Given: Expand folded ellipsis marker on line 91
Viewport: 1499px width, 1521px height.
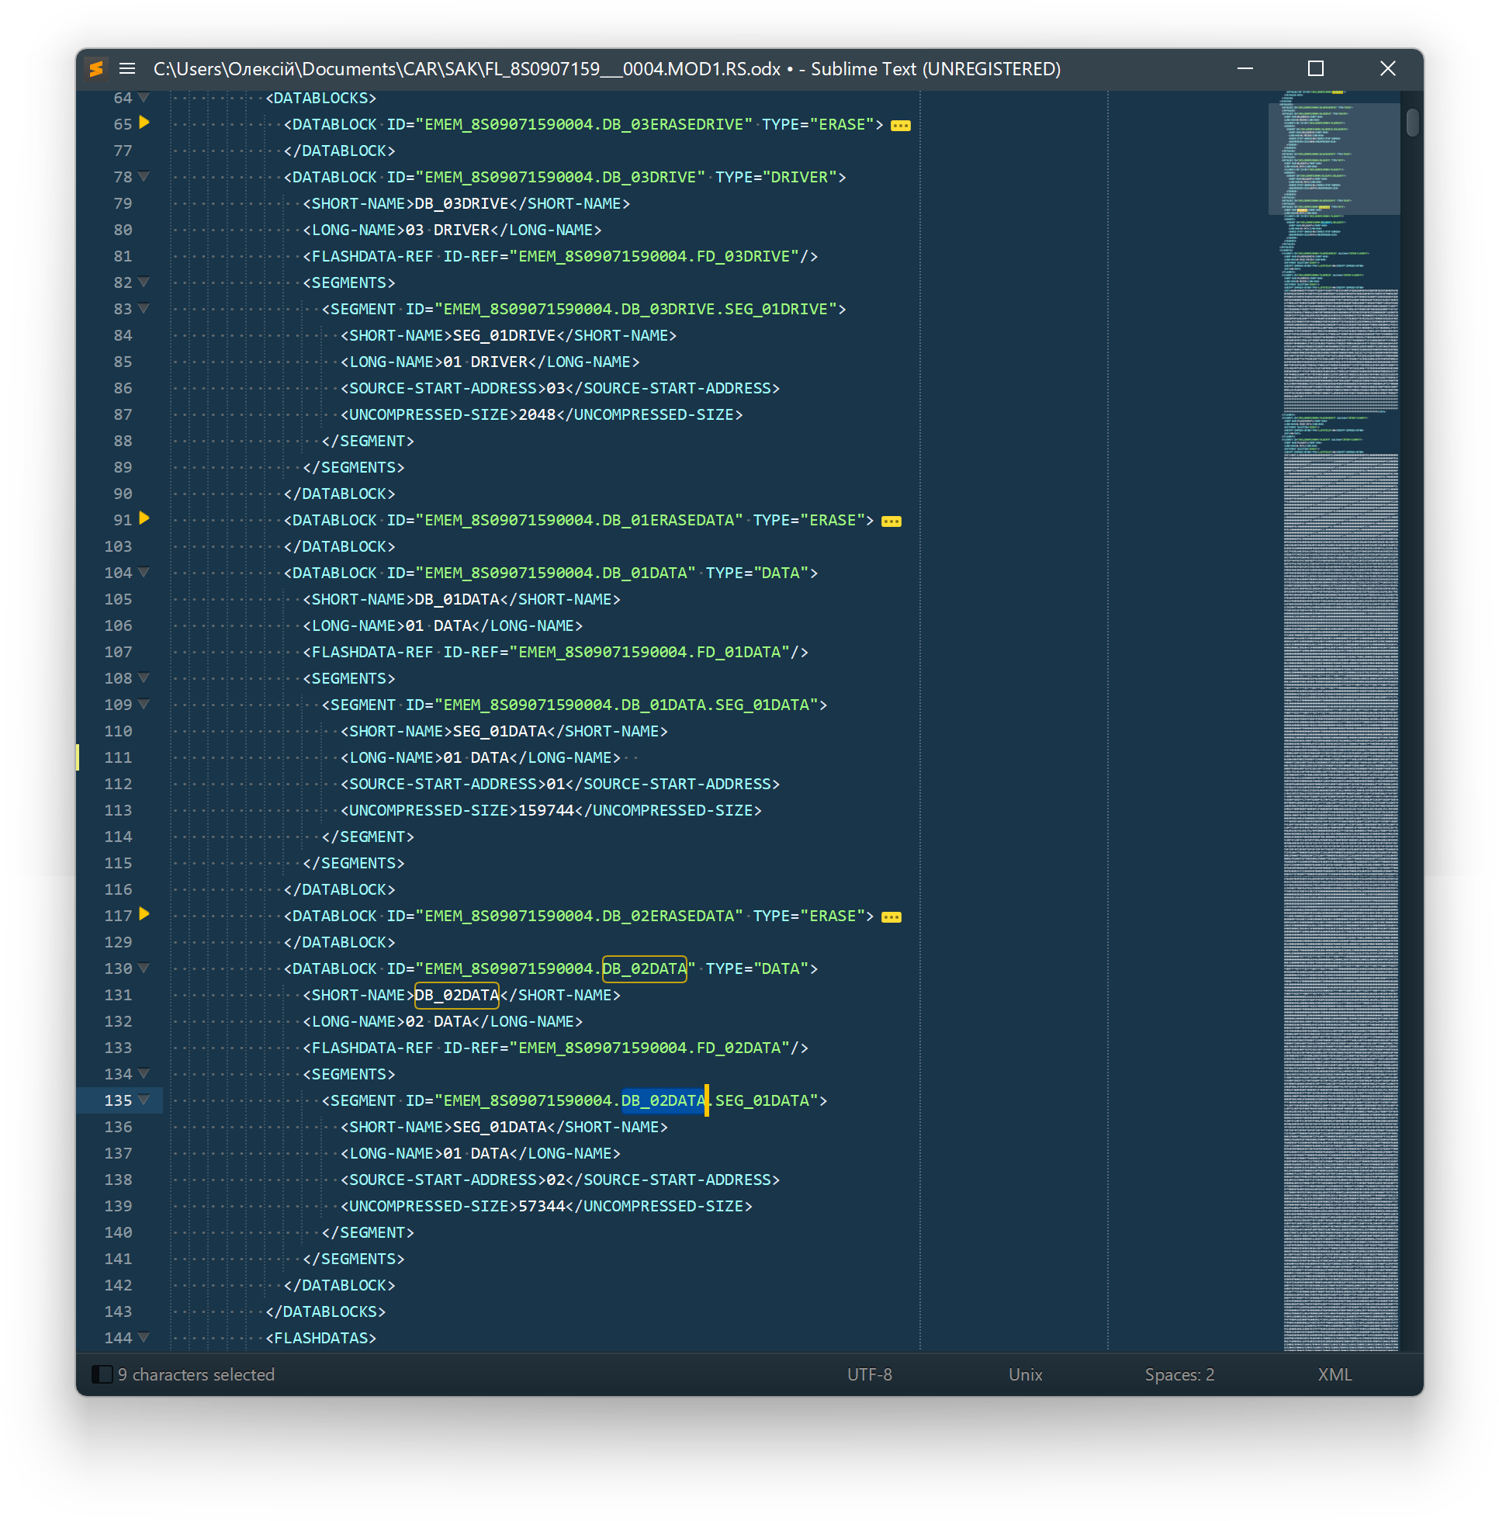Looking at the screenshot, I should [x=891, y=521].
